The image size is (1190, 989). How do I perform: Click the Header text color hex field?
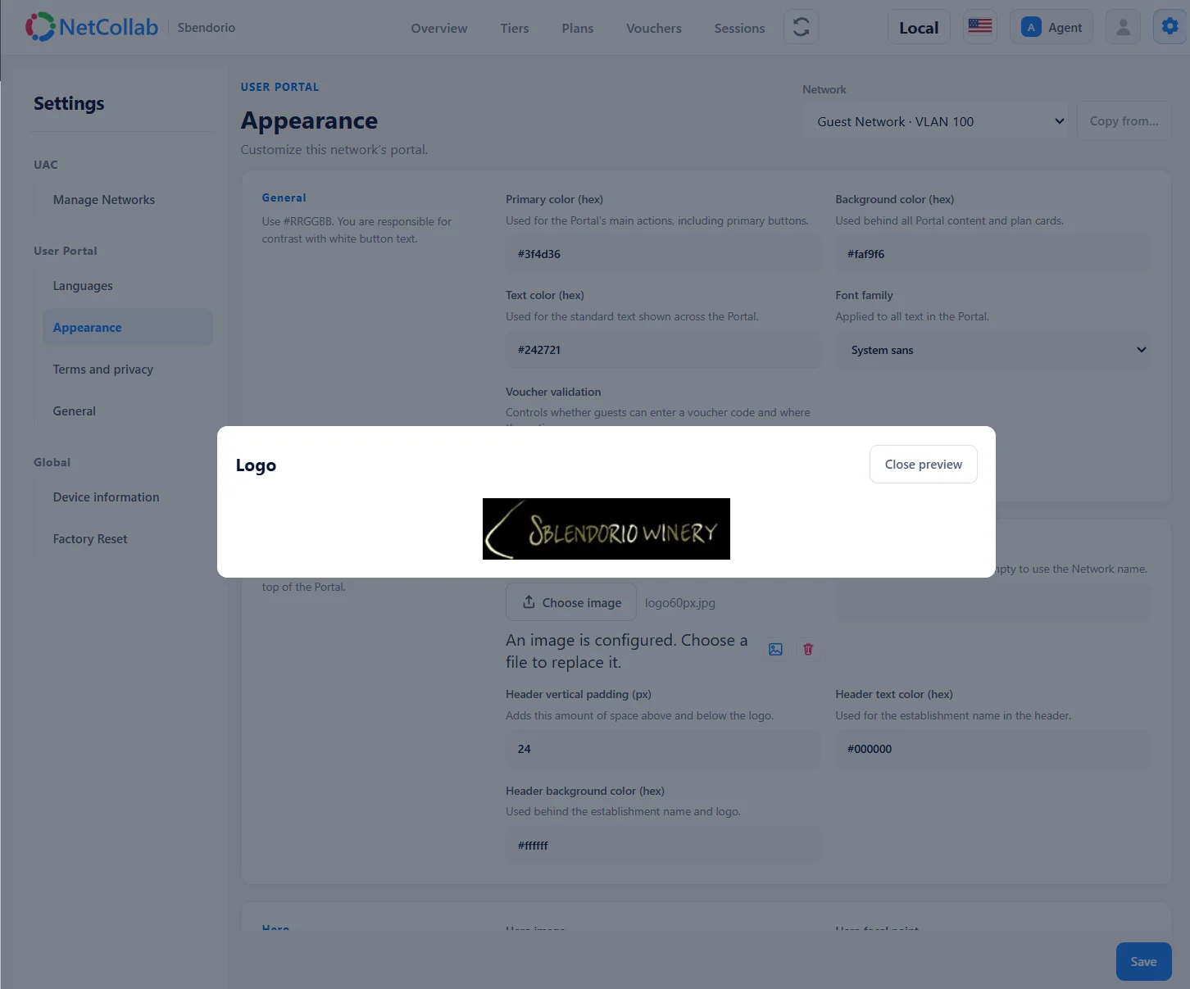click(x=992, y=749)
